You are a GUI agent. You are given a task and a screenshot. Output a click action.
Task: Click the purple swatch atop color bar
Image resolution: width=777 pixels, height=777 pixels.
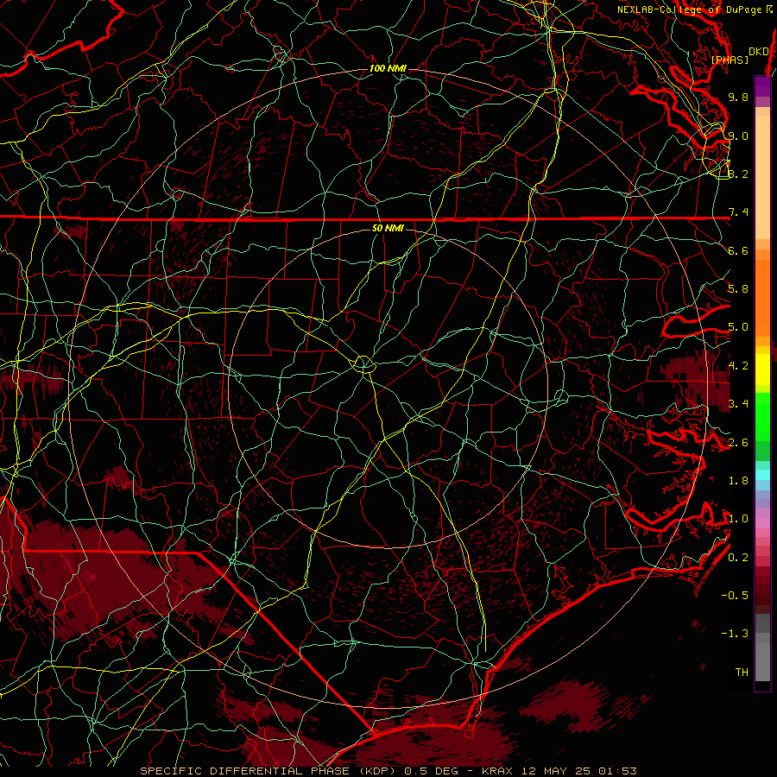[762, 86]
